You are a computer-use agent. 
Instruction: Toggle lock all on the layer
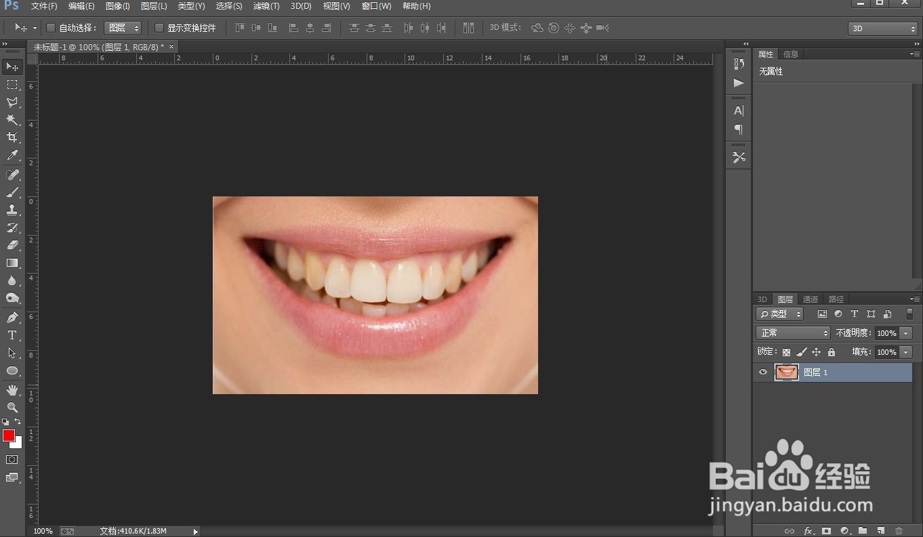(832, 352)
